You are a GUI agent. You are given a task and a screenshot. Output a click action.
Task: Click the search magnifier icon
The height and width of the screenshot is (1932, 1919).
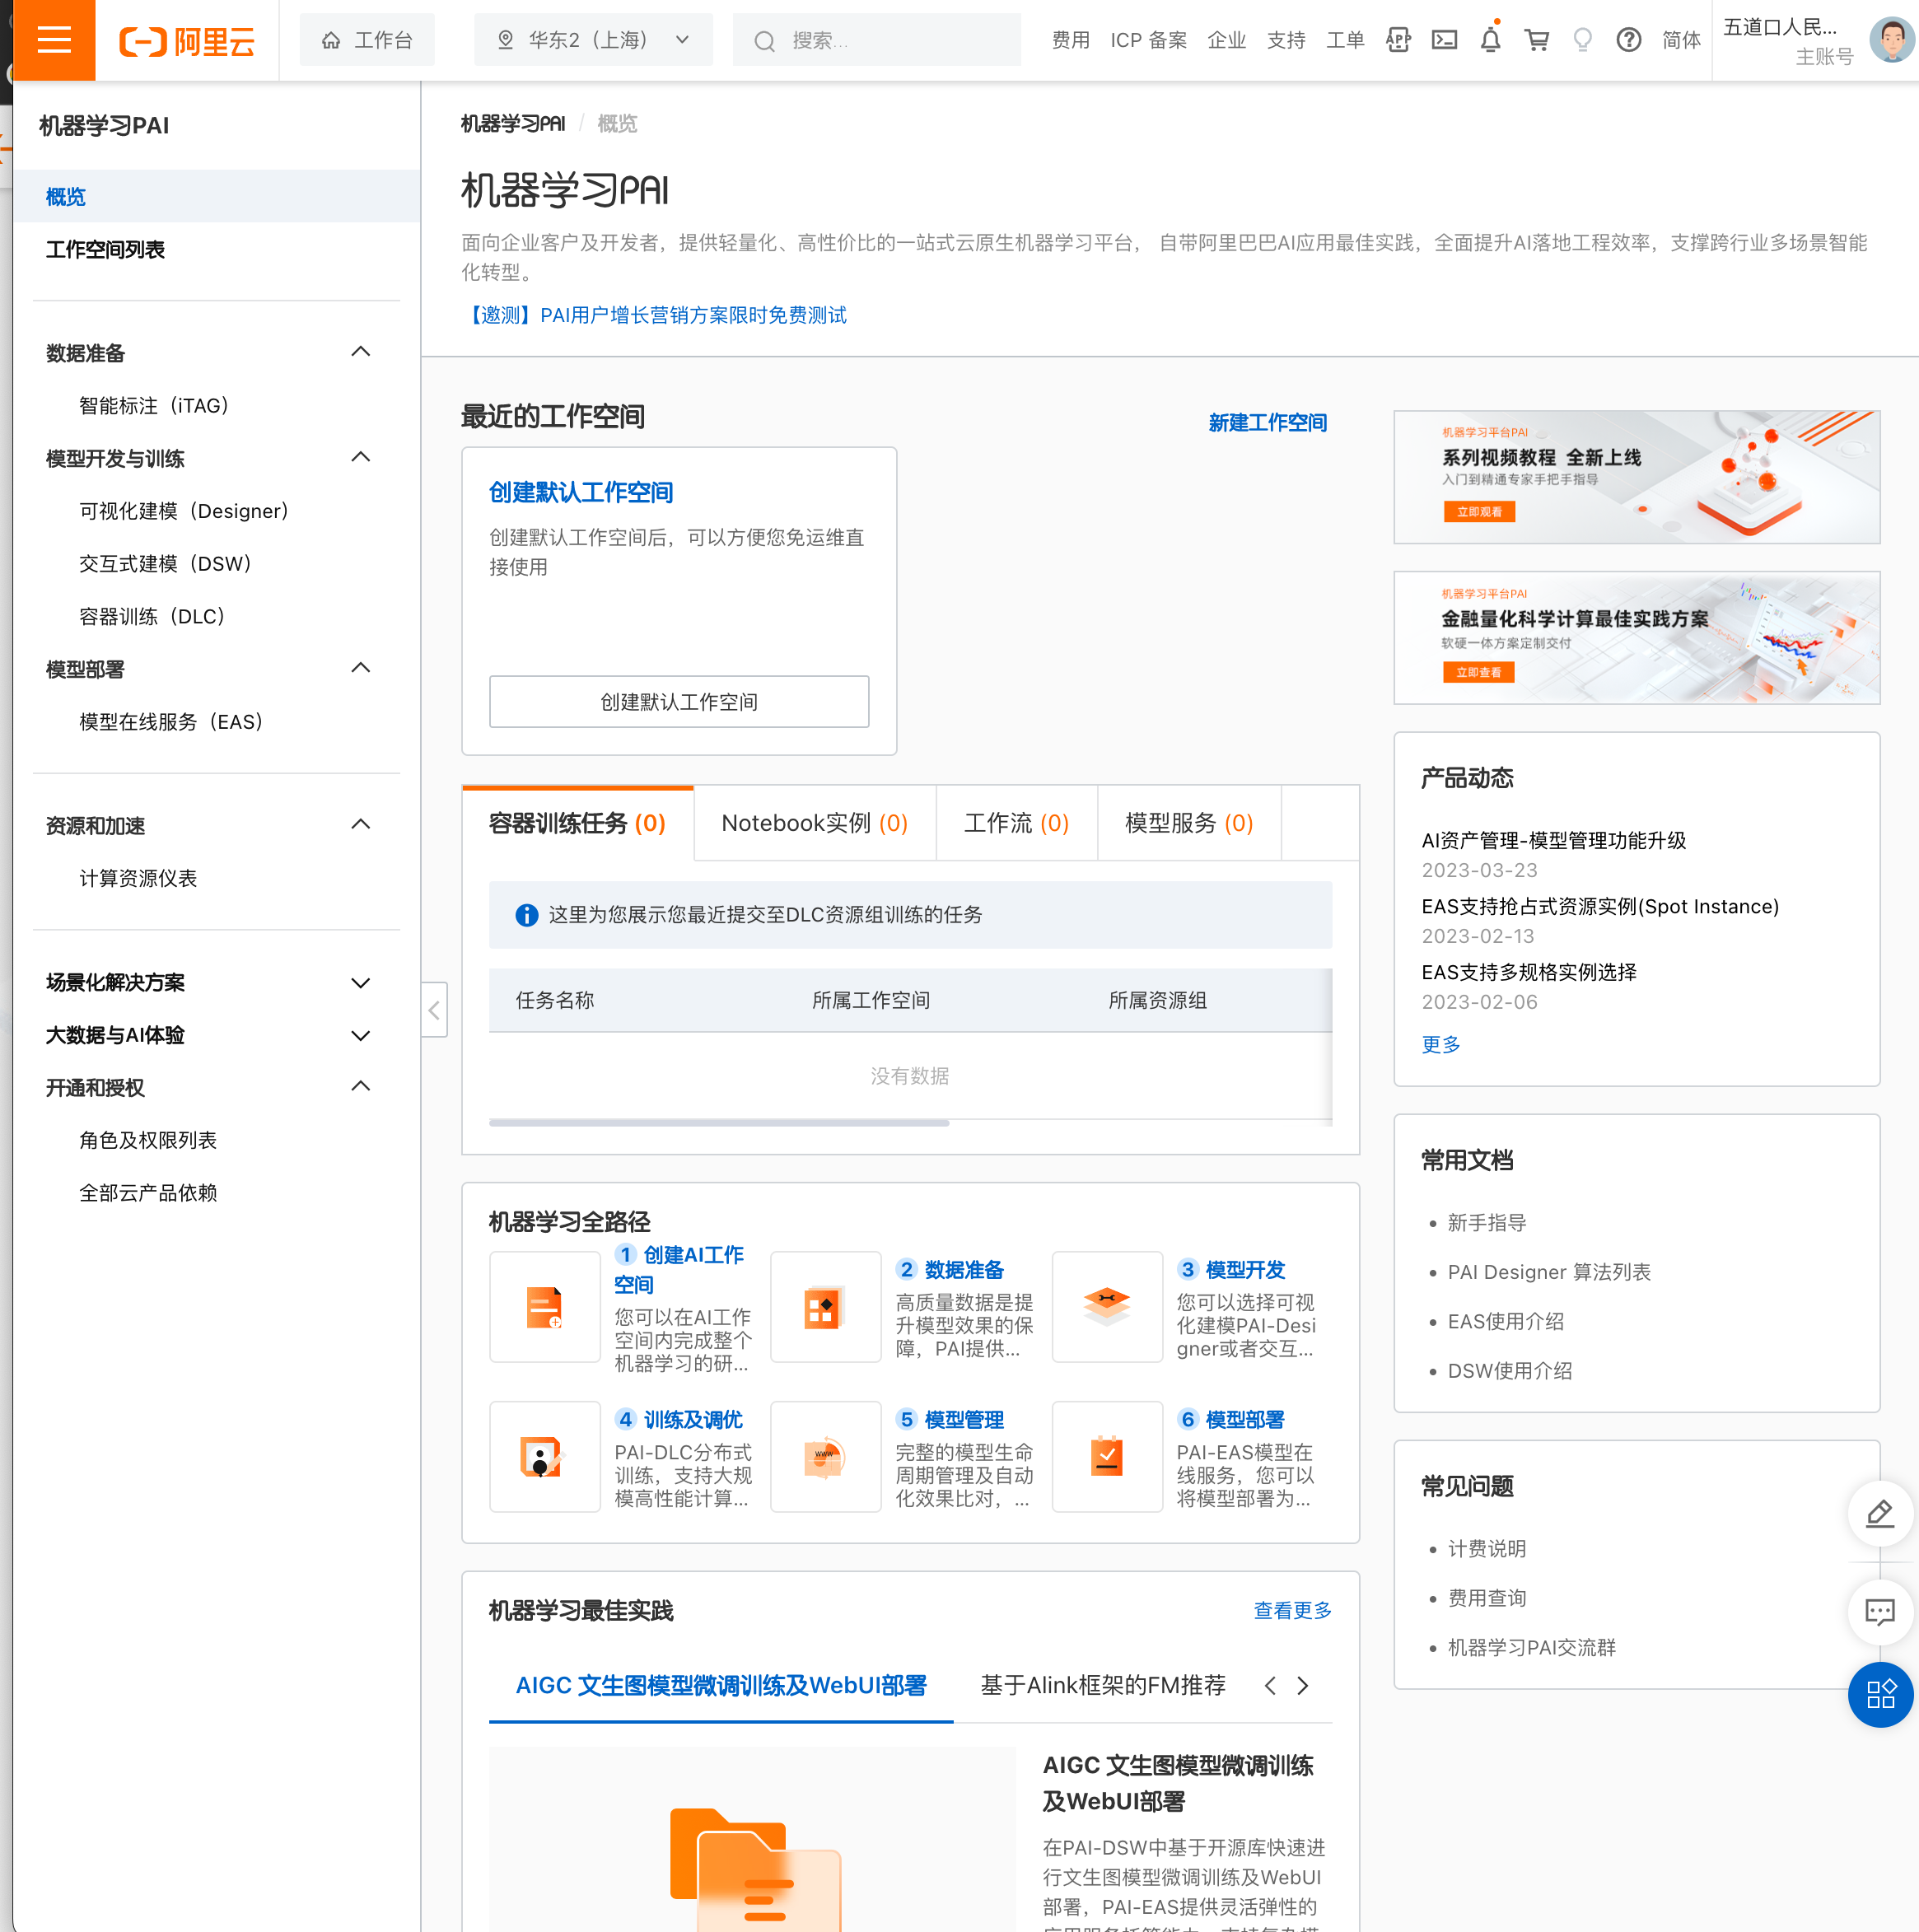tap(764, 41)
